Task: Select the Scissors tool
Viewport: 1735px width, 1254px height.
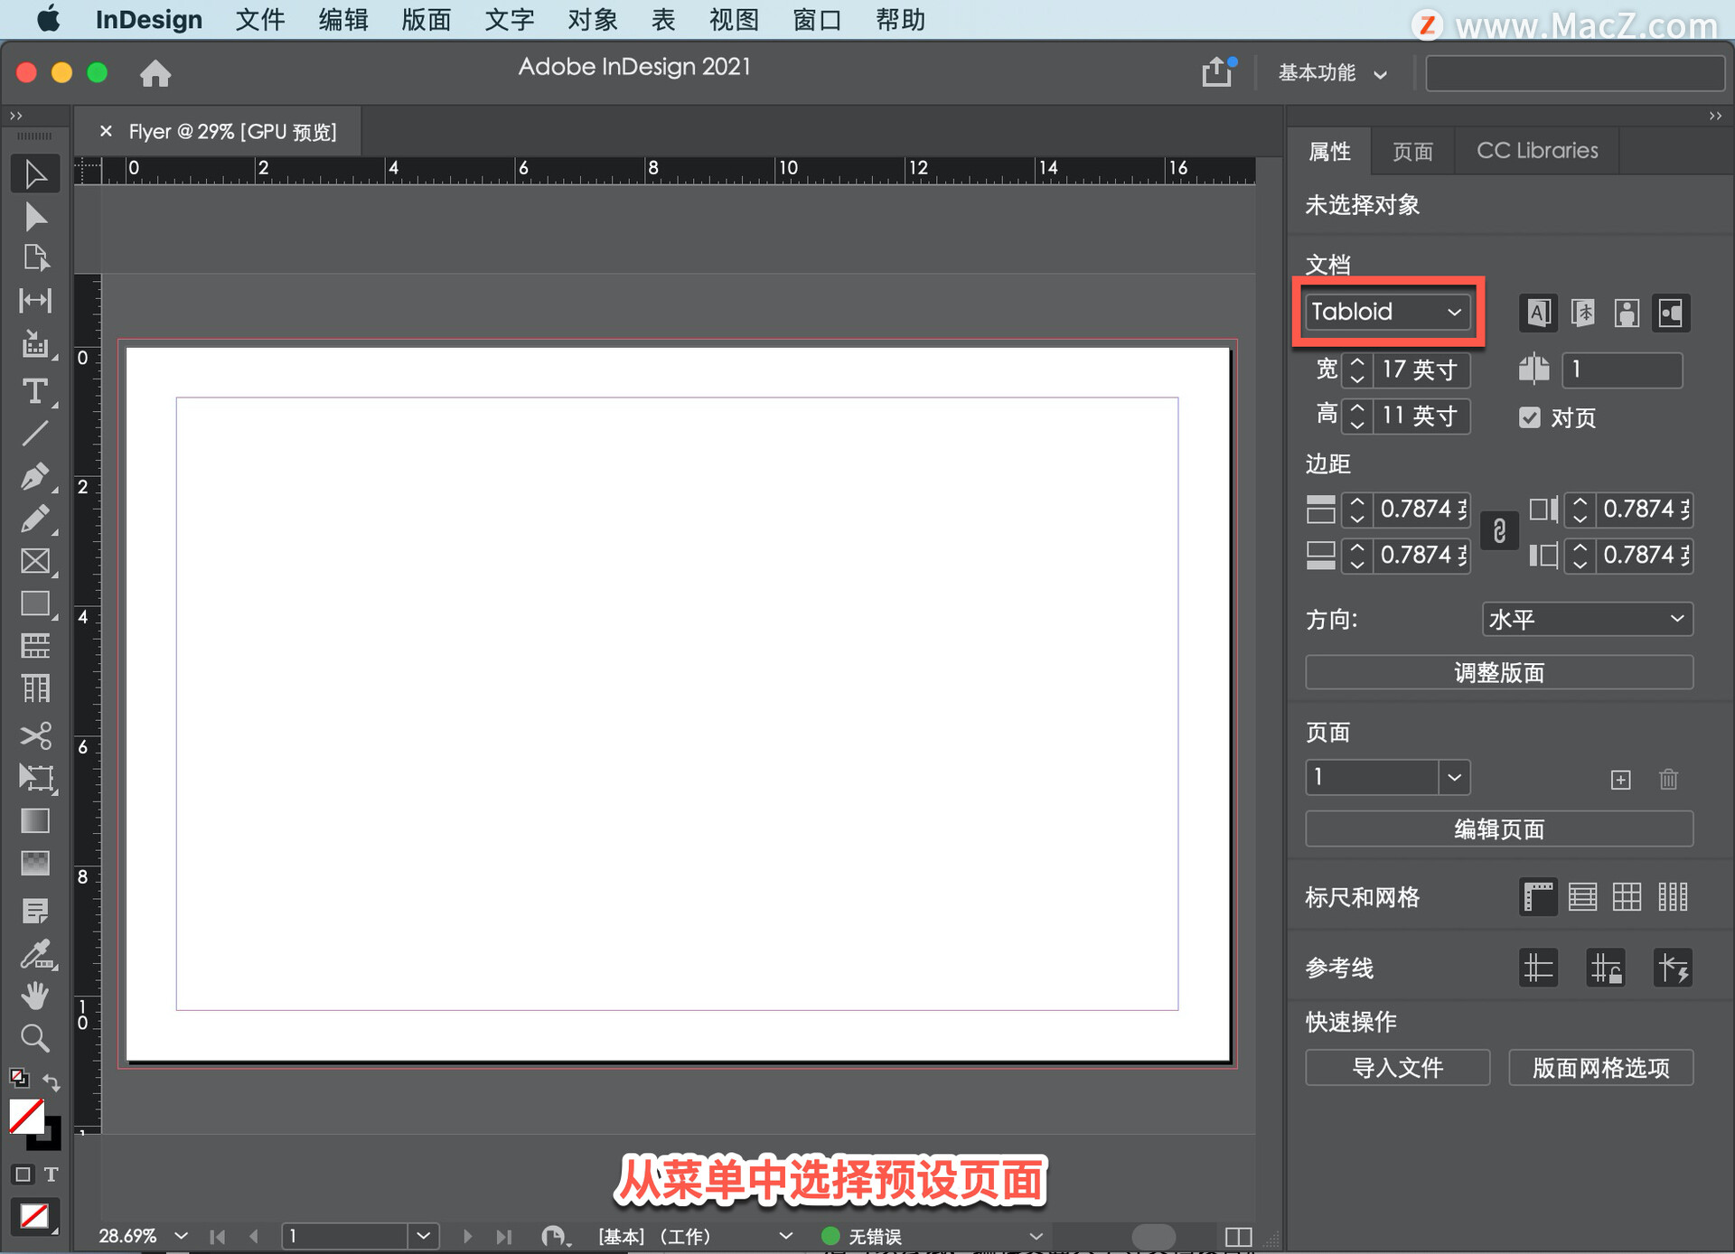Action: (34, 735)
